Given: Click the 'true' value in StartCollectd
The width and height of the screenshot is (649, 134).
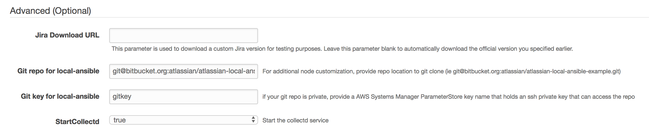Looking at the screenshot, I should tap(120, 120).
